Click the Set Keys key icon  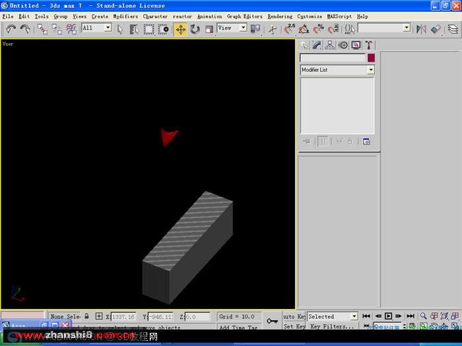pos(272,321)
